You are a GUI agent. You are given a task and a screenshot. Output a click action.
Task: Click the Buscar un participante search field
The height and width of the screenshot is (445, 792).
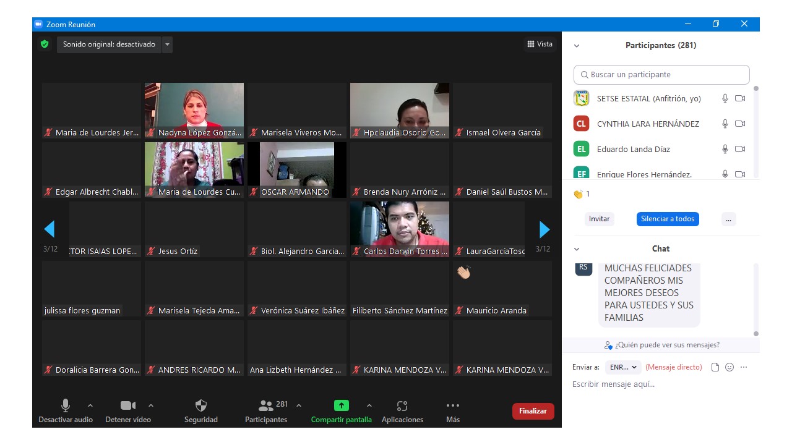pos(661,75)
